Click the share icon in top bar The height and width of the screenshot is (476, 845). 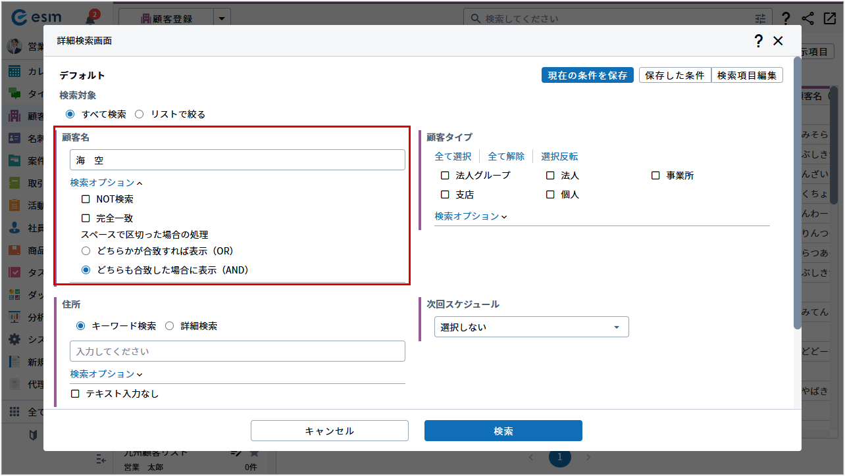[x=807, y=18]
